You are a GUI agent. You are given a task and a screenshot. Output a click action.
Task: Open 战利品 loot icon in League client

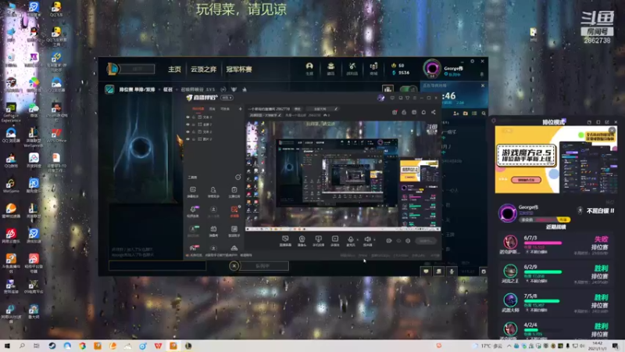point(352,69)
